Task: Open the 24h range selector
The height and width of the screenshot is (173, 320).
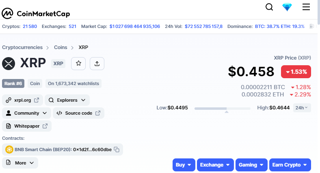Action: pos(302,108)
